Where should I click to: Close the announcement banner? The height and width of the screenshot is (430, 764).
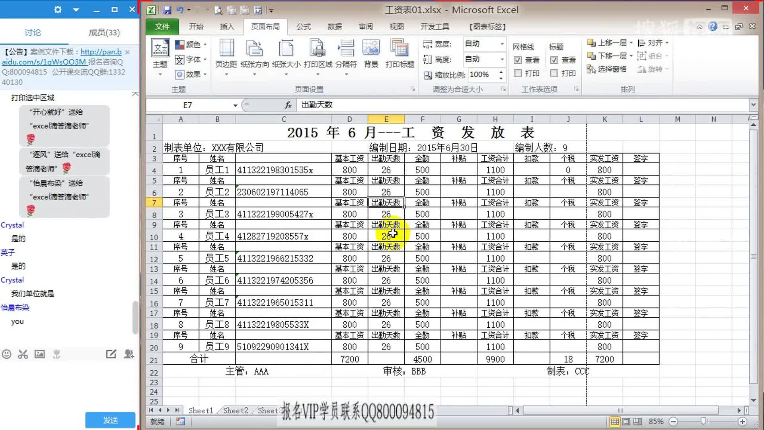[127, 52]
